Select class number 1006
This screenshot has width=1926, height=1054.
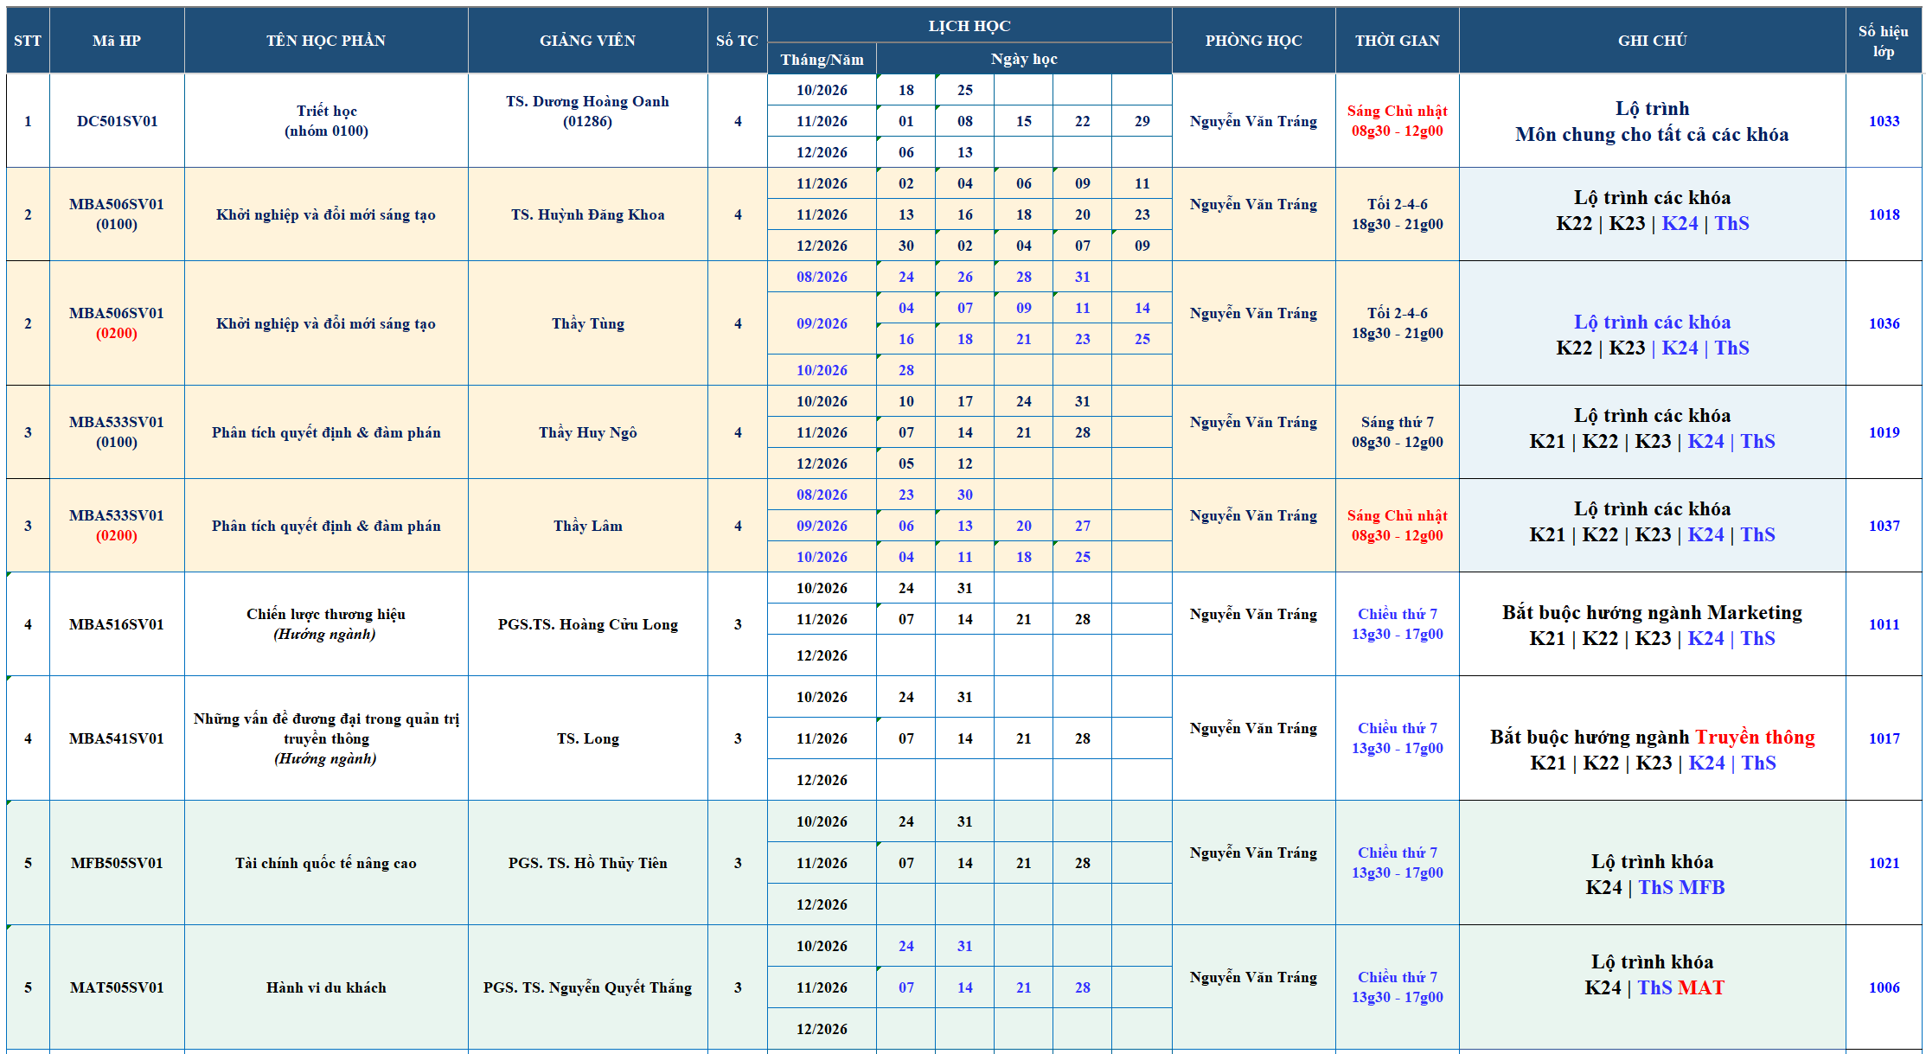(1884, 987)
